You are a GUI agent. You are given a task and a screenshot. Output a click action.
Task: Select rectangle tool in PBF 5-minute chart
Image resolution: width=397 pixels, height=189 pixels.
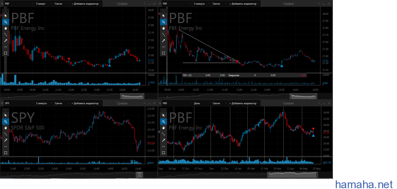coord(5,53)
